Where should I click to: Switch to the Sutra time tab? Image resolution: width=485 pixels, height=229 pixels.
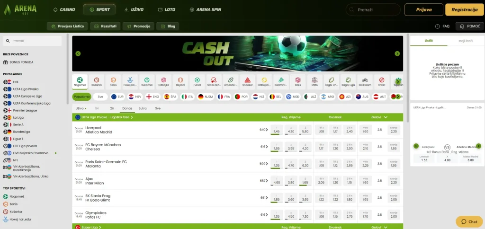click(x=143, y=108)
